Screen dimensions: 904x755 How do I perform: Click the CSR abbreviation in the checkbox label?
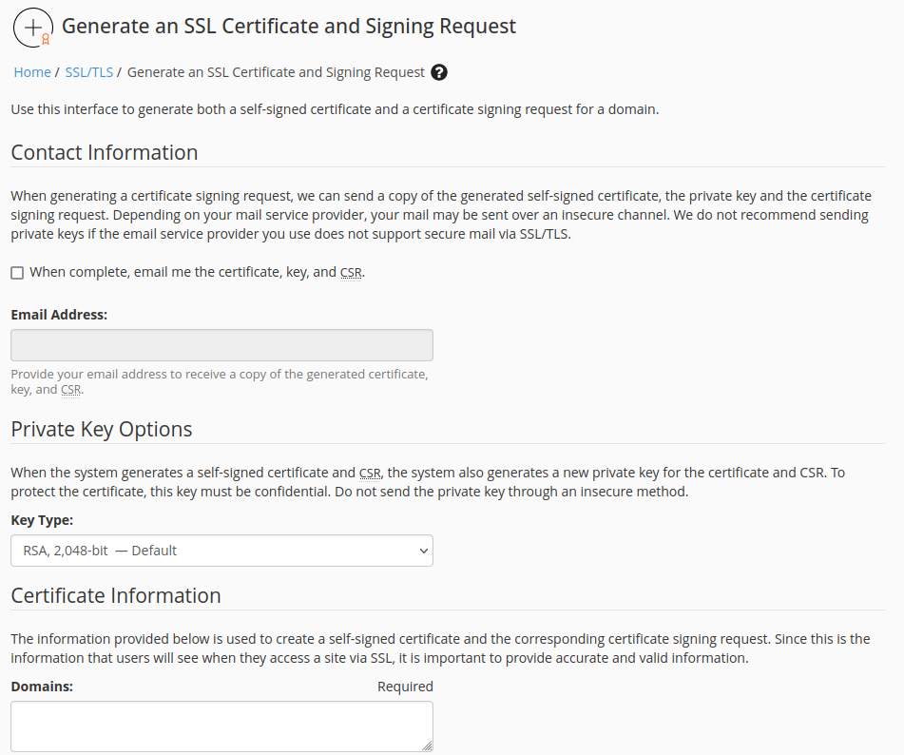pos(351,272)
